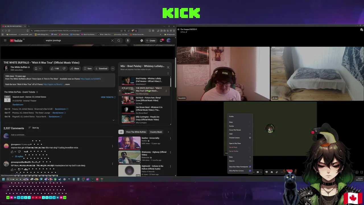Select From The White Buffalo chip

(x=136, y=132)
